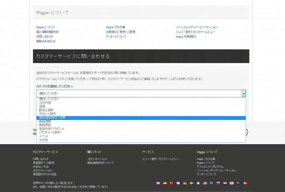Select the 支払いと請求 option
285x192 pixels.
pyautogui.click(x=141, y=114)
